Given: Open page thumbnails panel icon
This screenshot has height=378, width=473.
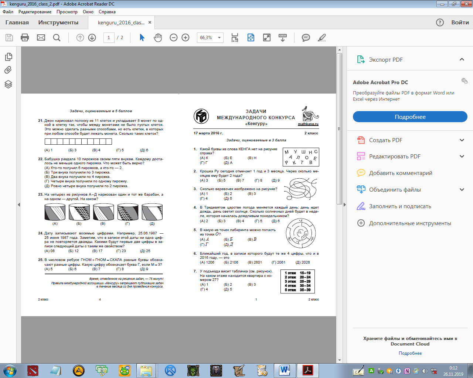Looking at the screenshot, I should [8, 56].
